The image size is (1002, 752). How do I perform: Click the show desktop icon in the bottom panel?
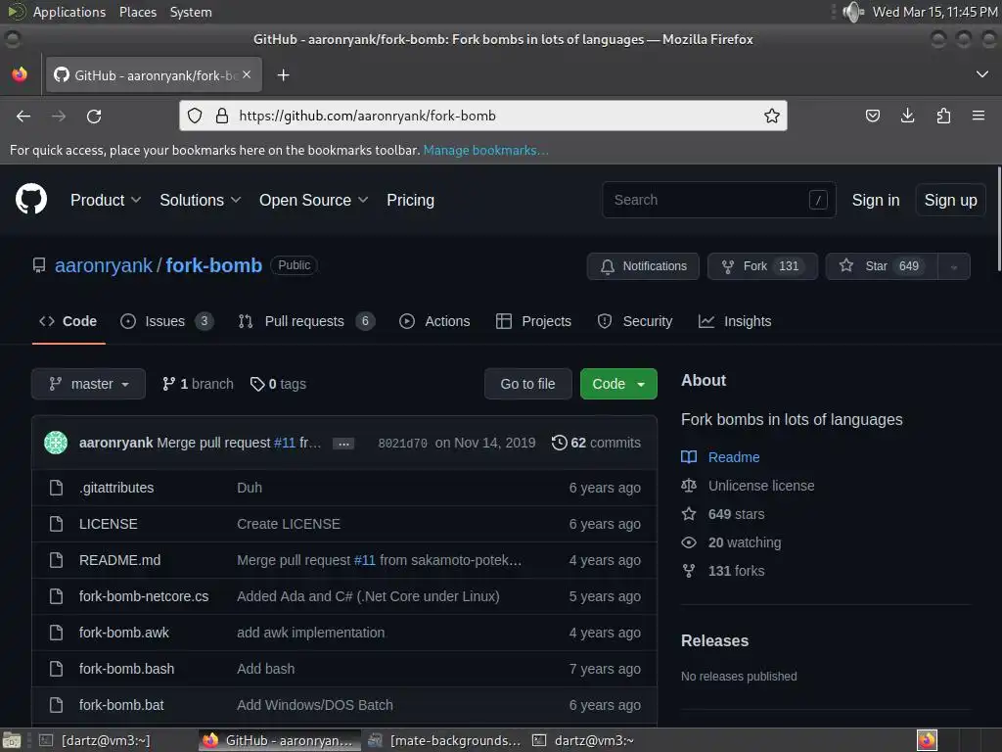tap(11, 740)
